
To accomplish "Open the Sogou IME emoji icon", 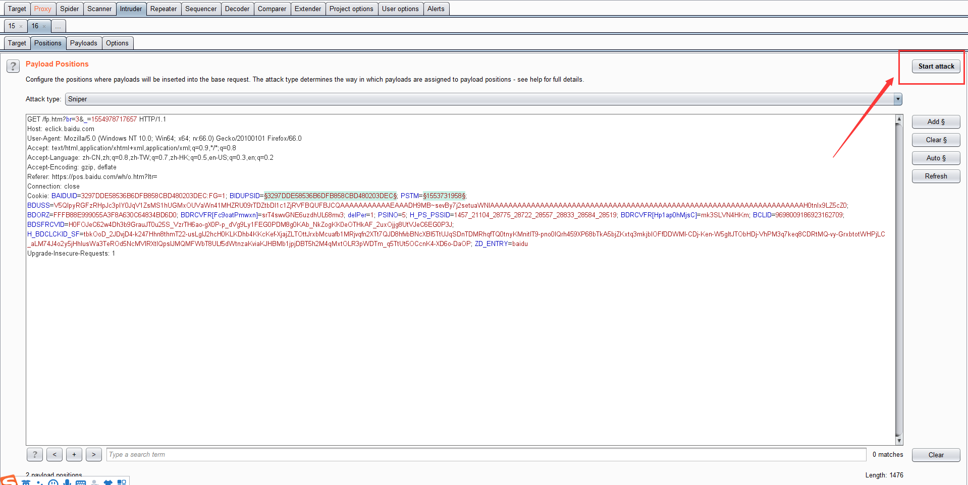I will (52, 482).
